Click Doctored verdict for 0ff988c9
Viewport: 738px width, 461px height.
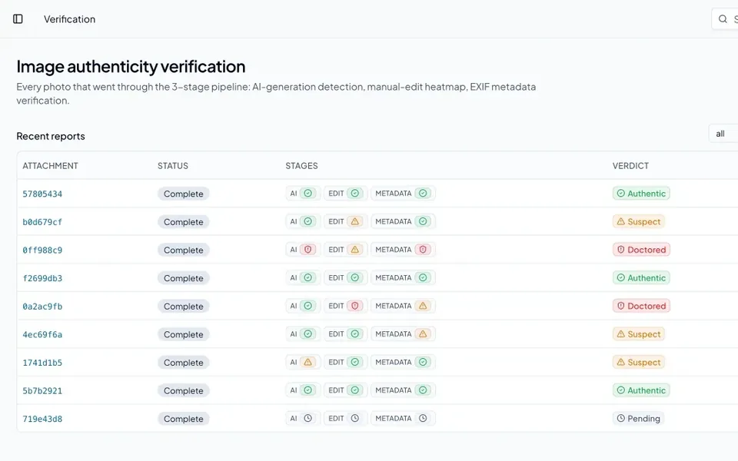[x=641, y=250]
